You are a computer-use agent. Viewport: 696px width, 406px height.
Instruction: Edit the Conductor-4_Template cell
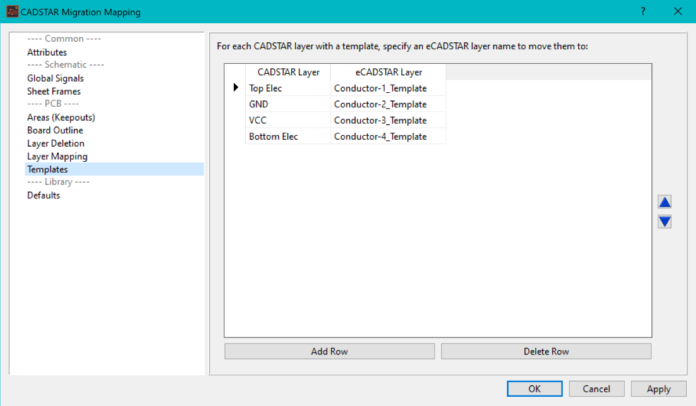click(x=388, y=136)
